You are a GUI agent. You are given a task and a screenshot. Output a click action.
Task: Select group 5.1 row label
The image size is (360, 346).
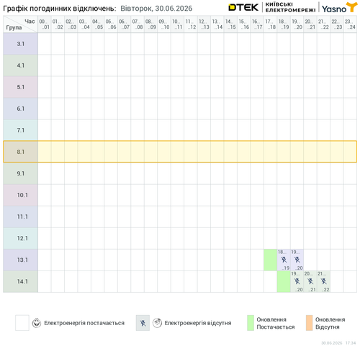[x=20, y=87]
